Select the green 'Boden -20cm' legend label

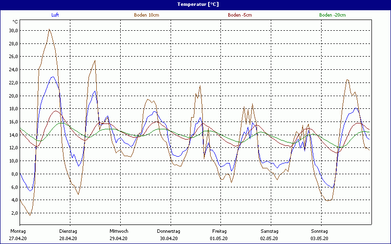point(333,15)
